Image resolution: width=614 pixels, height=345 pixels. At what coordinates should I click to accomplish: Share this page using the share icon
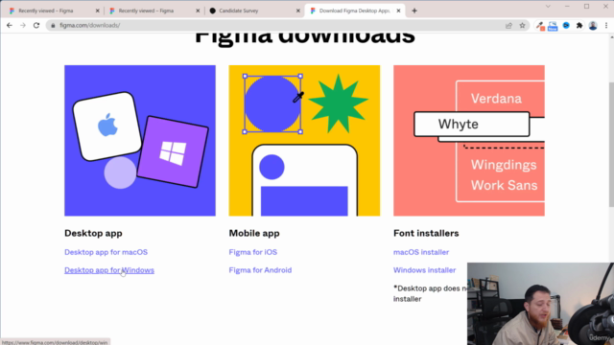click(508, 26)
